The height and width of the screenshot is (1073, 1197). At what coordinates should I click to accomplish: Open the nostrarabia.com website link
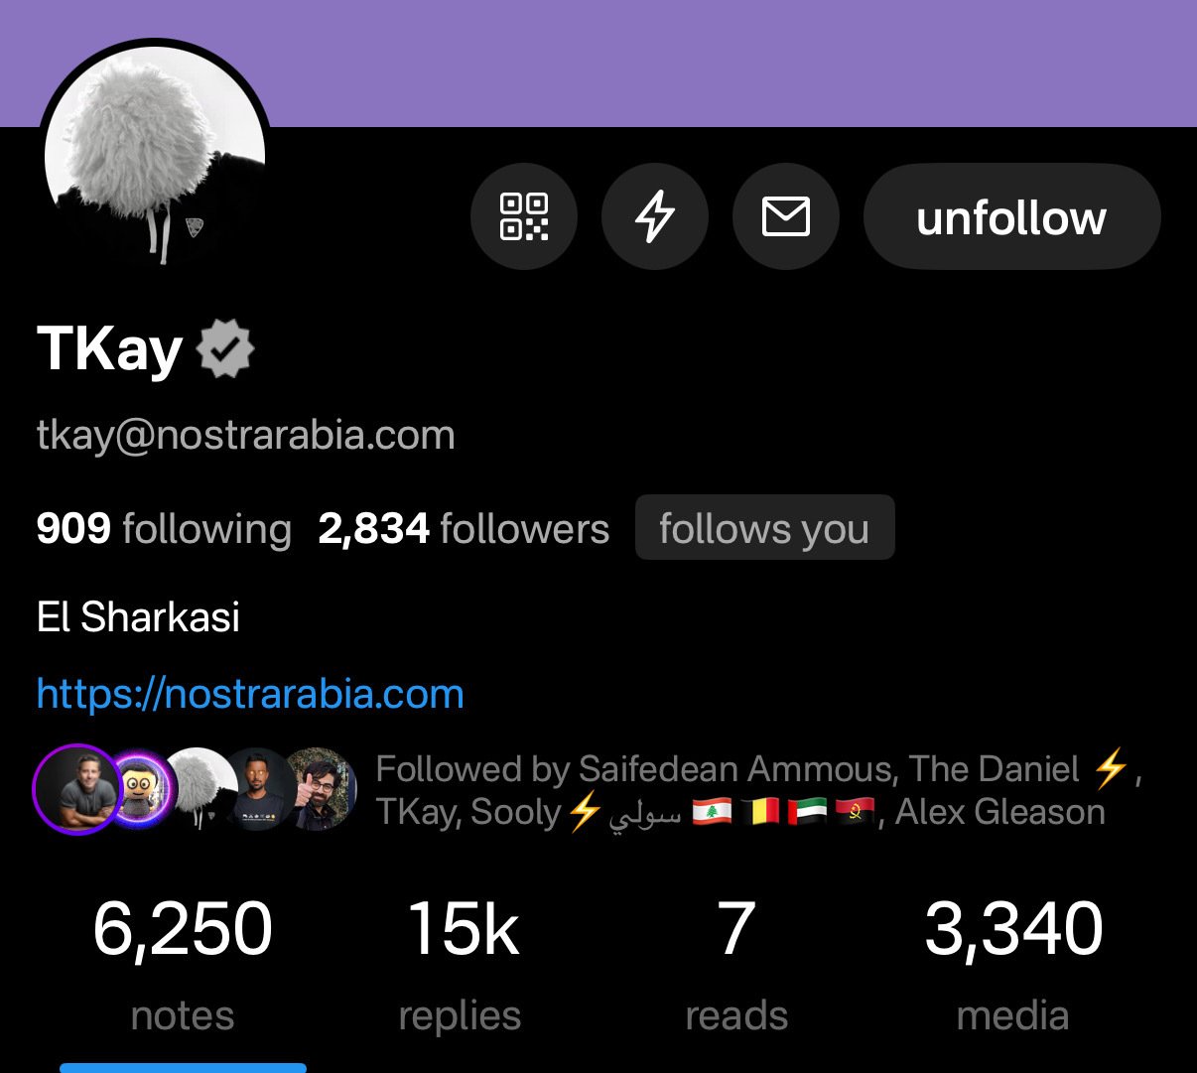pyautogui.click(x=250, y=694)
